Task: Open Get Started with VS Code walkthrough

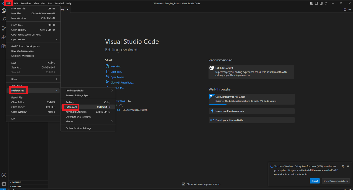Action: 252,99
